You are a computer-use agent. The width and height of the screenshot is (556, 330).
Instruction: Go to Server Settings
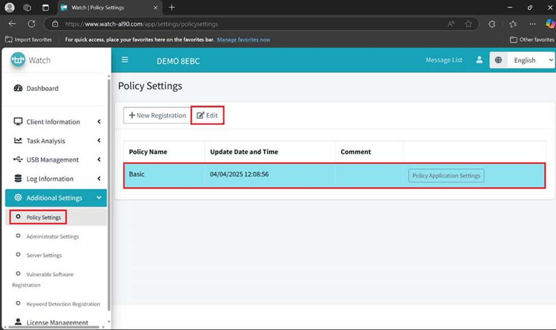(44, 255)
